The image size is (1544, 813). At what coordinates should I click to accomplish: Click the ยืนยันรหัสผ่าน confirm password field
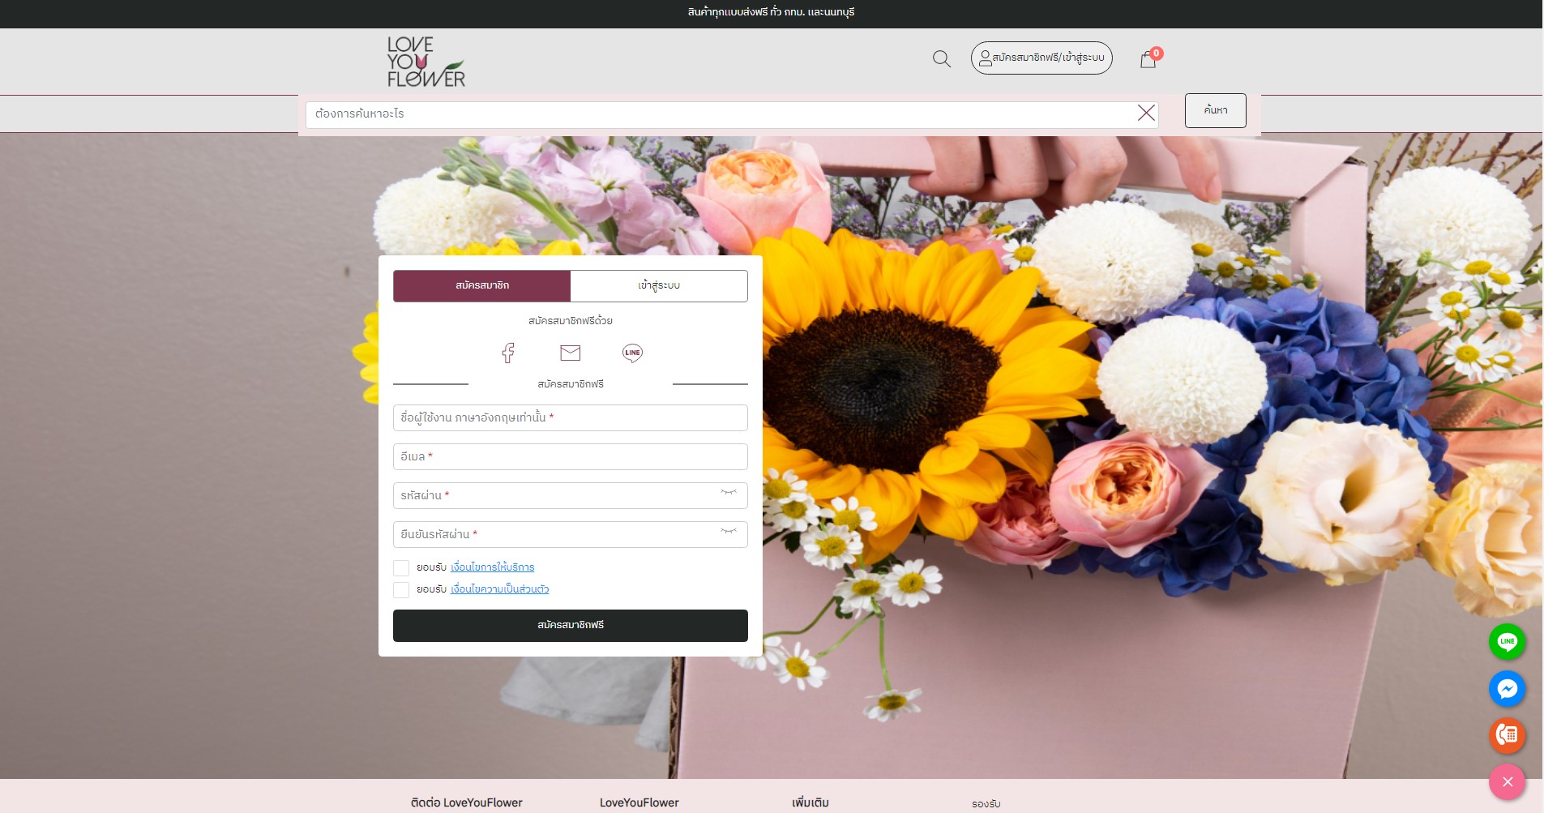pos(571,534)
